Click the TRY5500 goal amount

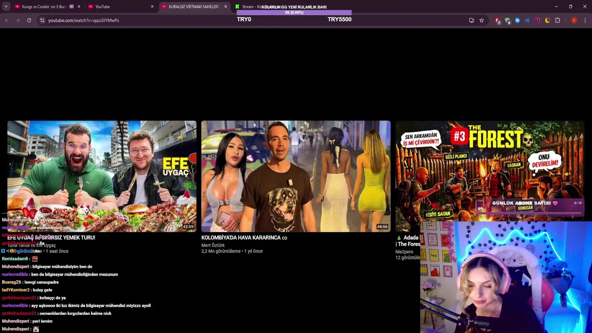coord(339,19)
